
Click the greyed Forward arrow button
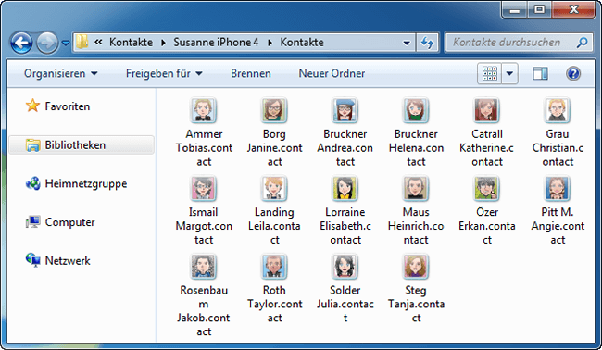tap(47, 43)
